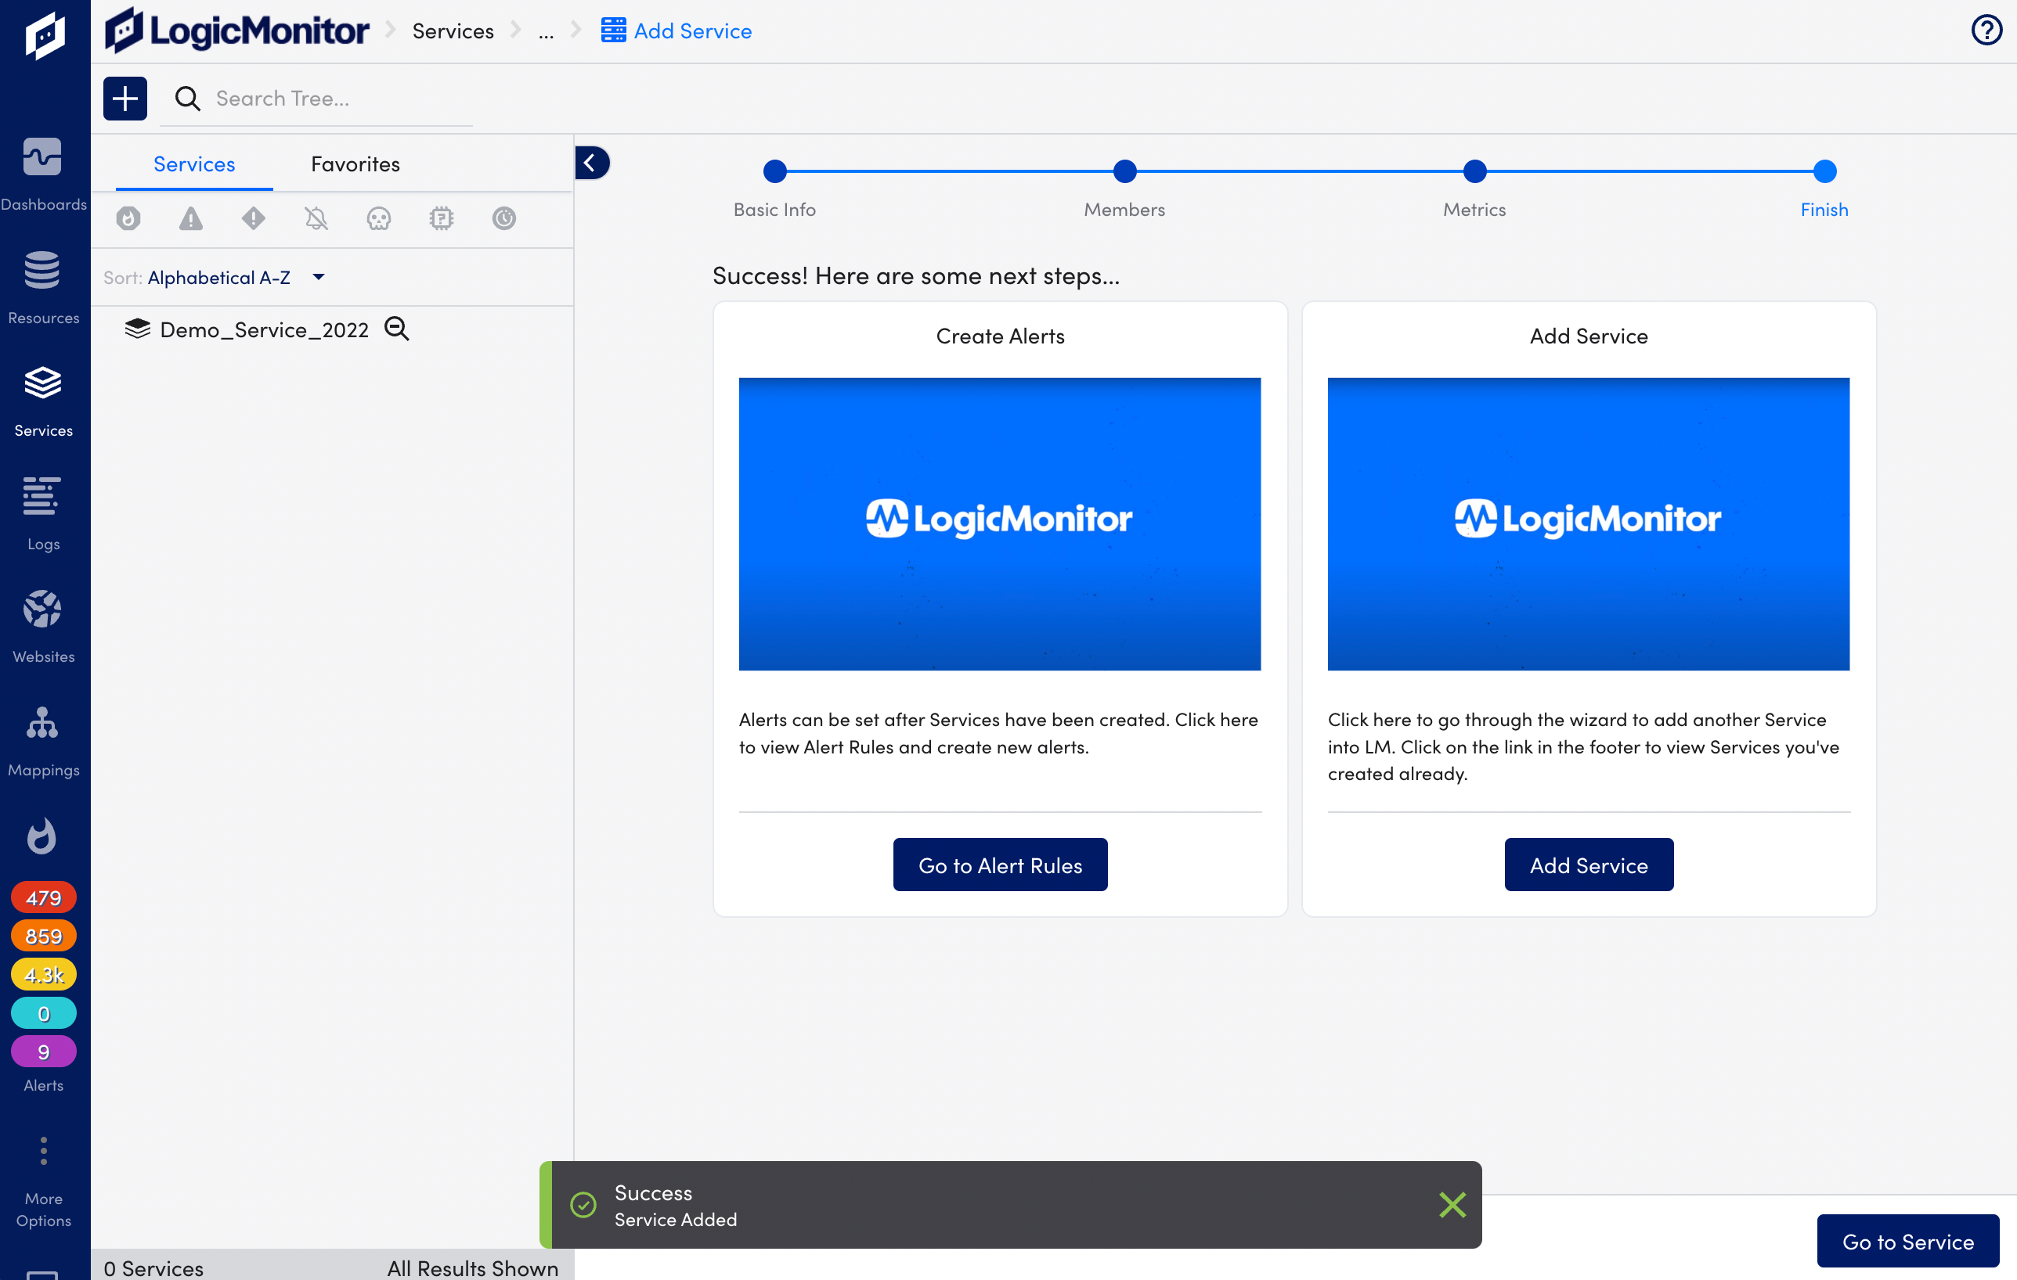Dismiss the Success notification
This screenshot has height=1280, width=2017.
1452,1206
